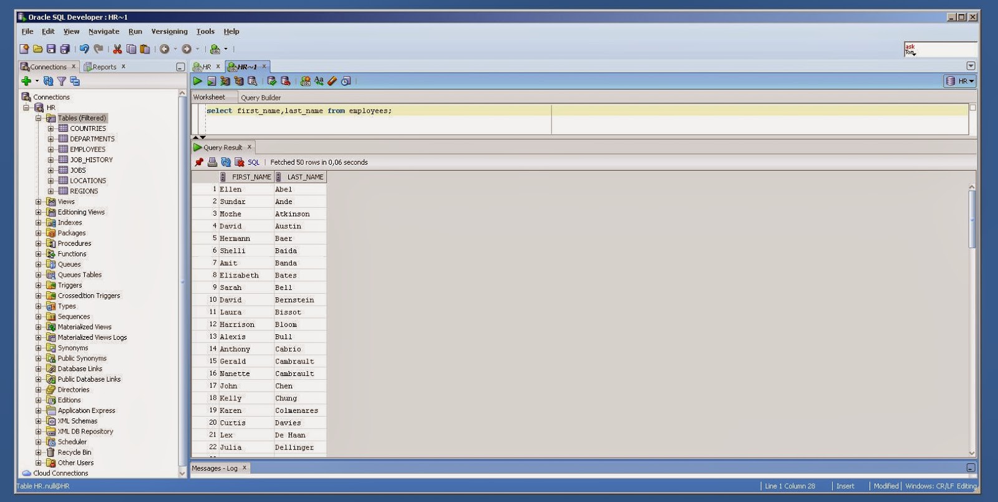Change text case with the Aa icon
This screenshot has width=998, height=502.
click(x=319, y=81)
